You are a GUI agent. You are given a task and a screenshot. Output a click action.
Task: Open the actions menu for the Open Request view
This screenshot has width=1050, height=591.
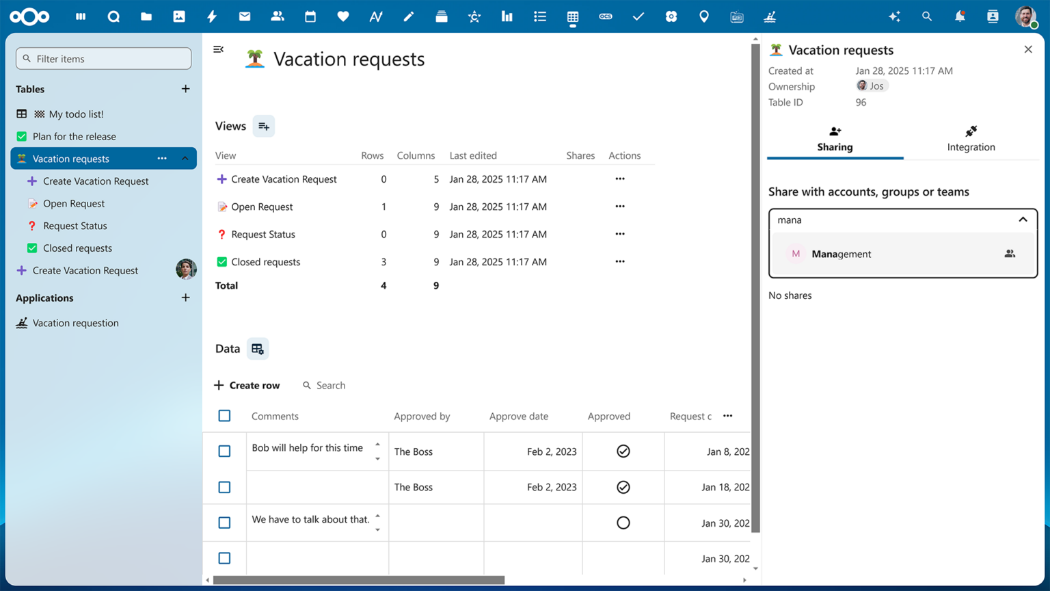tap(619, 207)
